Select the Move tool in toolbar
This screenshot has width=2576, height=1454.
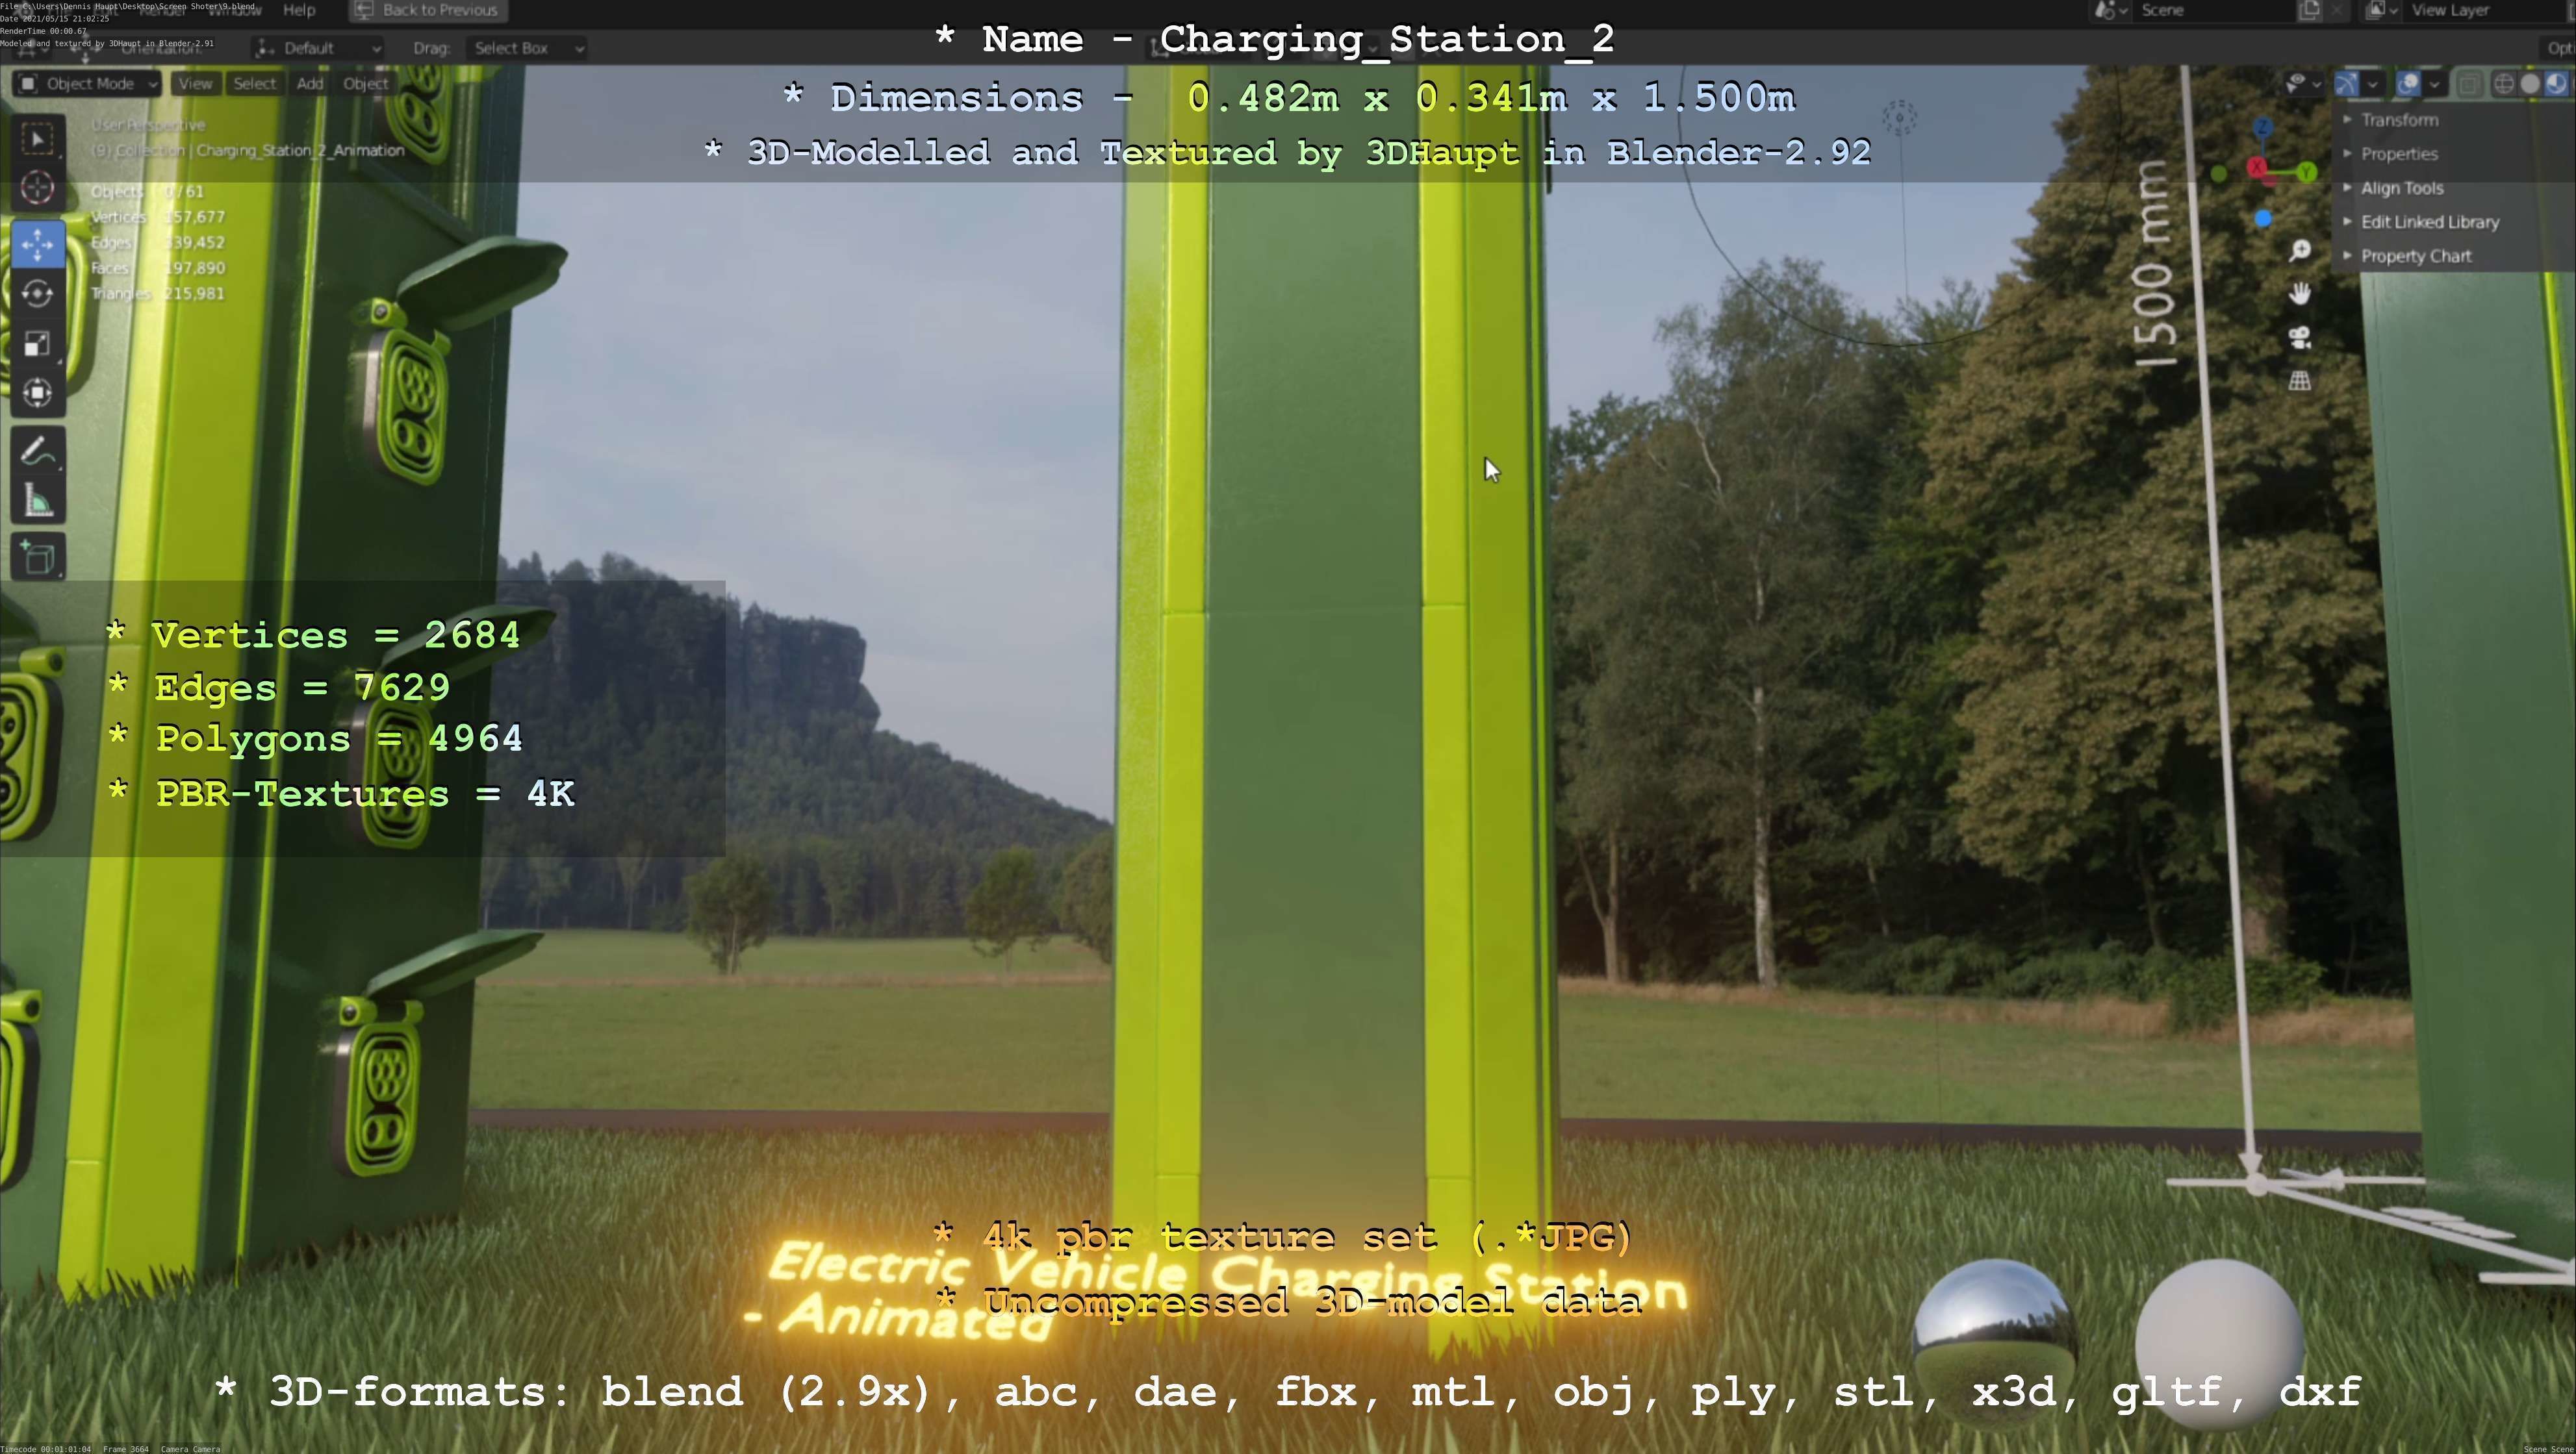[38, 244]
